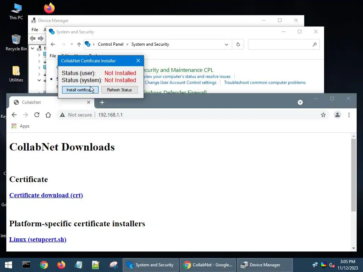Open Change User Account Control settings
363x272 pixels.
coord(180,83)
